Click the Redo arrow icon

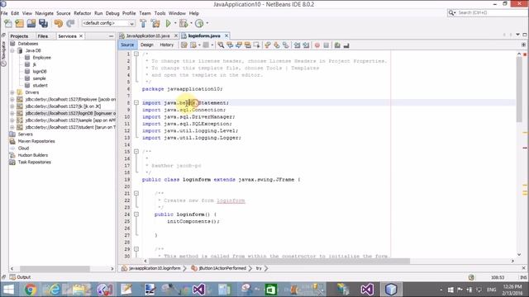tap(70, 23)
